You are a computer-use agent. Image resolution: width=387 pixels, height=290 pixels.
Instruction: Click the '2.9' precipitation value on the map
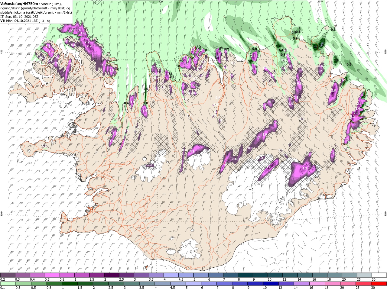[334, 90]
